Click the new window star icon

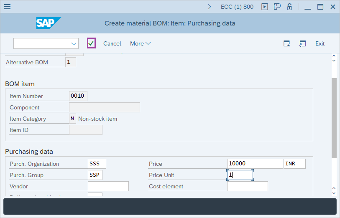286,43
